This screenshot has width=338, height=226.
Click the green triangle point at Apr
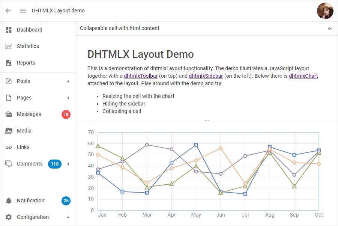pos(171,184)
